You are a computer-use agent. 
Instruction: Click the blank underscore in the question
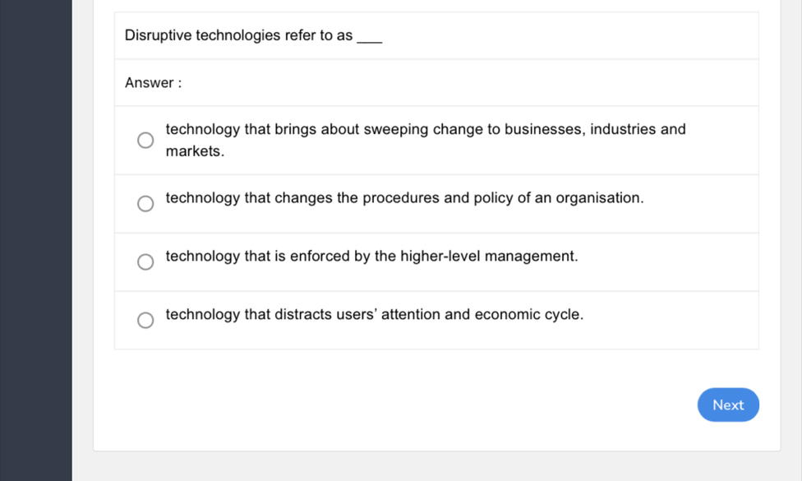(371, 38)
